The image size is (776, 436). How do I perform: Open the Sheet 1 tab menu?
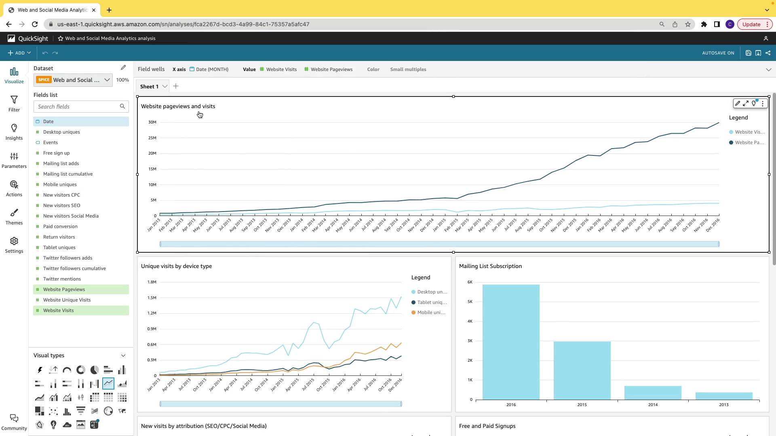pyautogui.click(x=165, y=86)
